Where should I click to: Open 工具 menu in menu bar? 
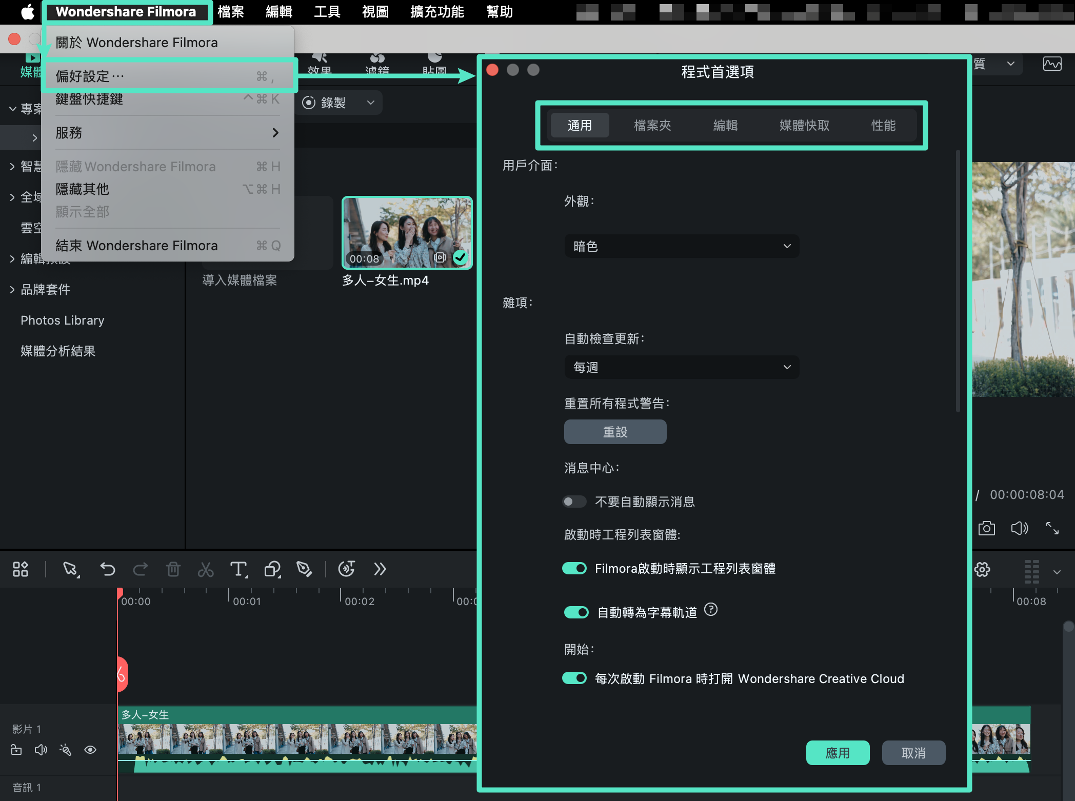(327, 12)
